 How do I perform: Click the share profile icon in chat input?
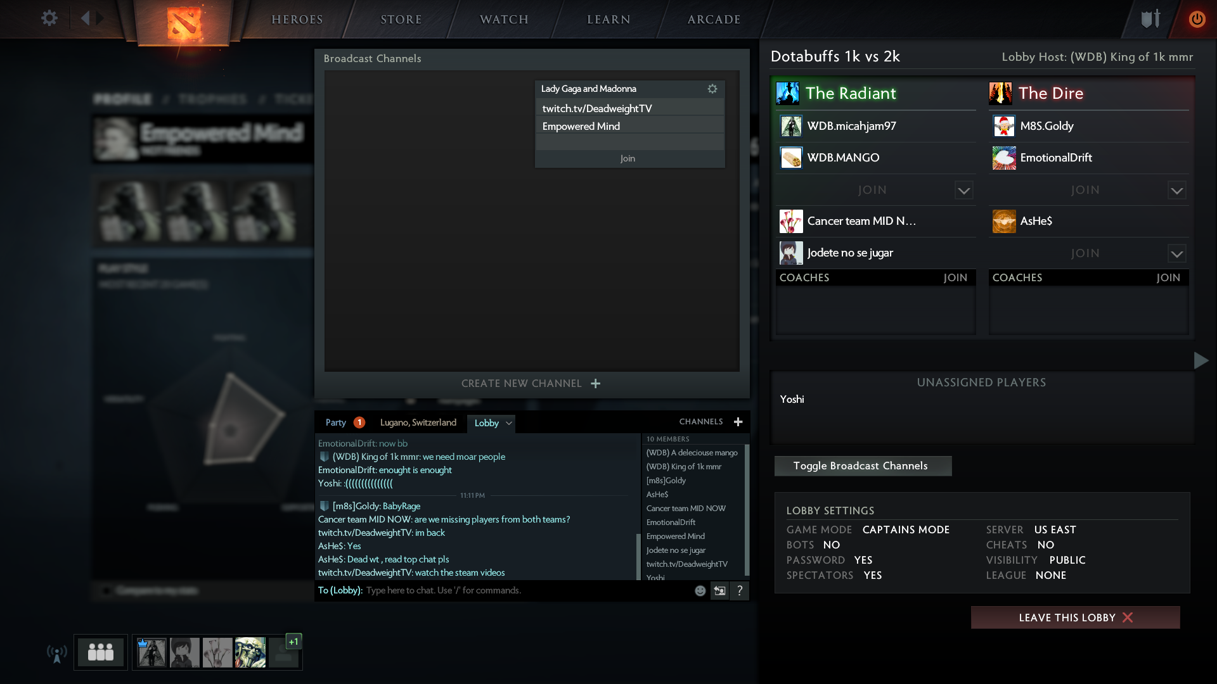pos(719,590)
